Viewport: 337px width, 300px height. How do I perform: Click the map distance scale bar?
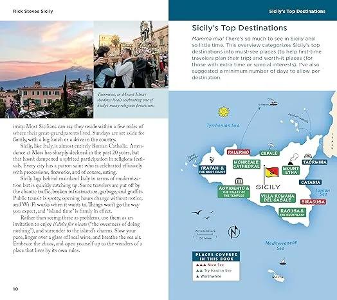(x=205, y=234)
